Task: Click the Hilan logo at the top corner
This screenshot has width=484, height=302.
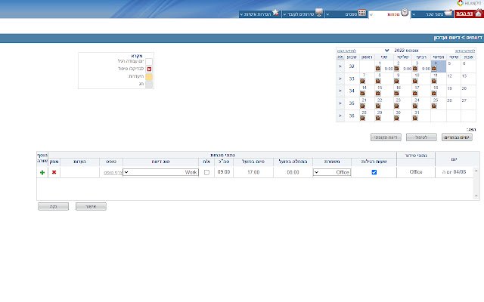Action: pos(469,3)
